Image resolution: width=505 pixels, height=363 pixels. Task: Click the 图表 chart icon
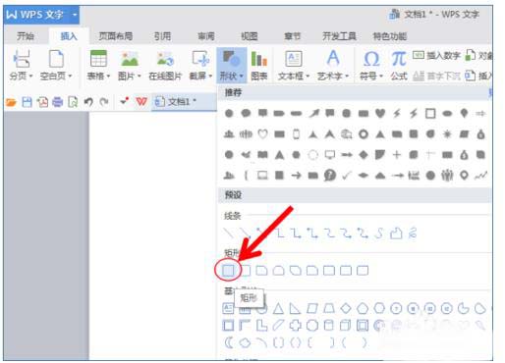pos(258,59)
